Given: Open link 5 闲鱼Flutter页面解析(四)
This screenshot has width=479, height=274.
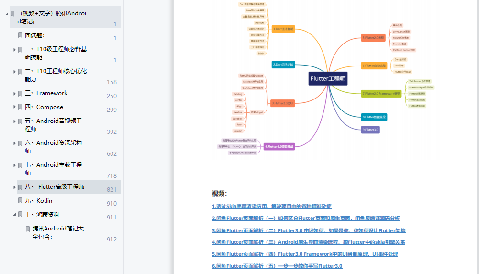Looking at the screenshot, I should 305,254.
